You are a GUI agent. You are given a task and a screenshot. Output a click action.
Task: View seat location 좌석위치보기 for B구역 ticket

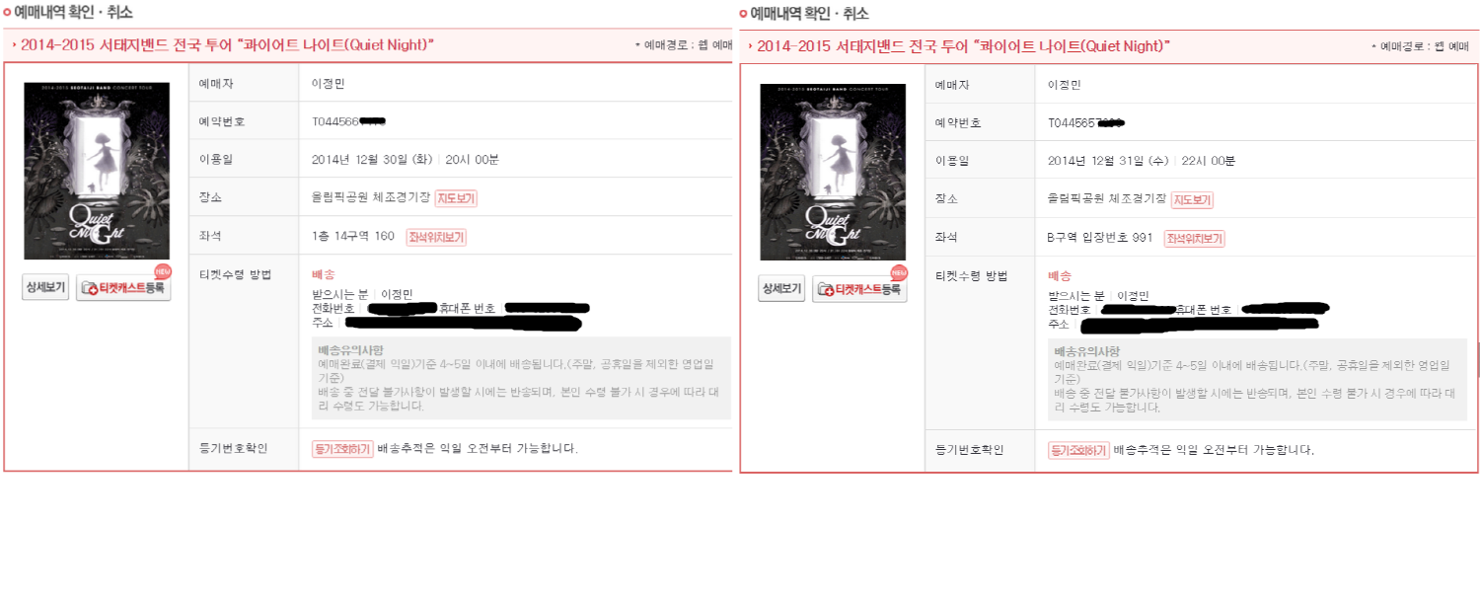[x=1194, y=239]
